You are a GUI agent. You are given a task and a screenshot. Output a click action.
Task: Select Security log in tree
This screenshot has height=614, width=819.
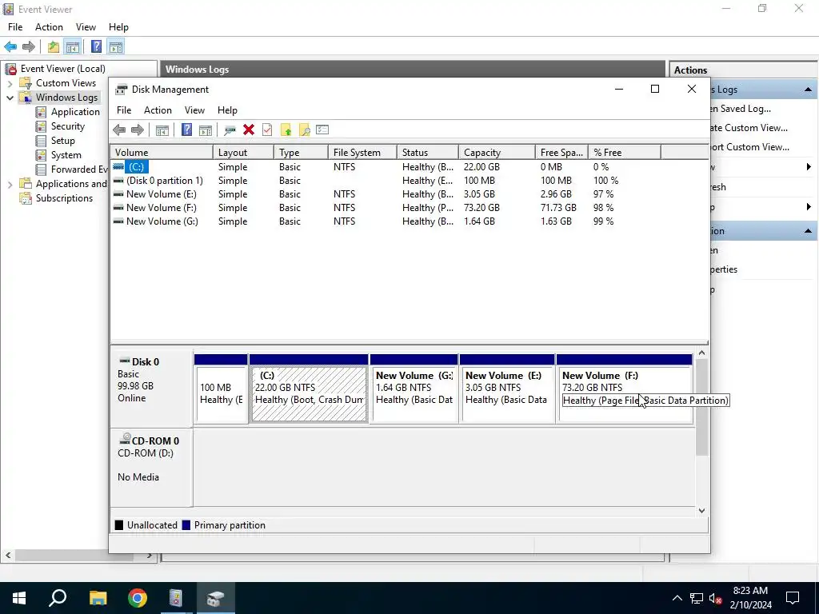click(x=68, y=126)
